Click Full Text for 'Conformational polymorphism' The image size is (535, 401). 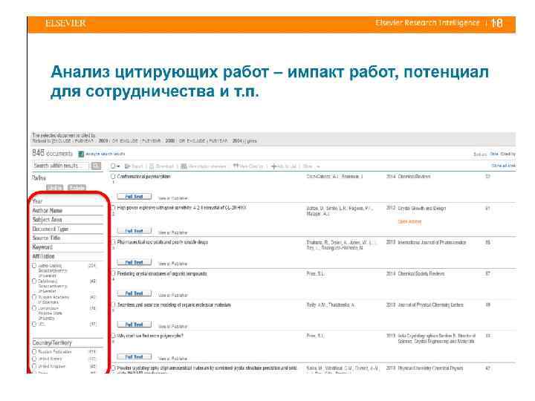point(134,196)
